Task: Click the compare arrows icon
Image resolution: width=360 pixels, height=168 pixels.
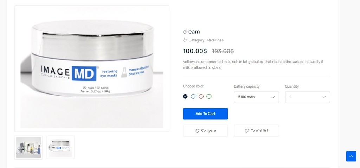Action: pyautogui.click(x=197, y=131)
